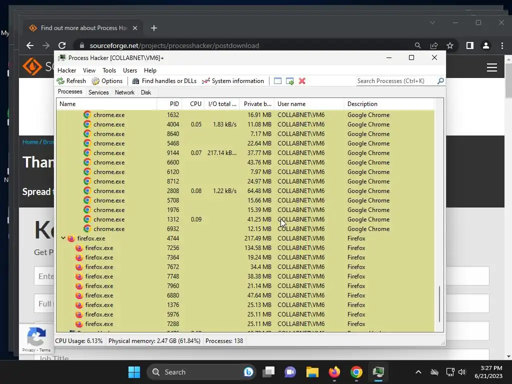
Task: Click Firefox icon of process 7256
Action: tap(79, 248)
